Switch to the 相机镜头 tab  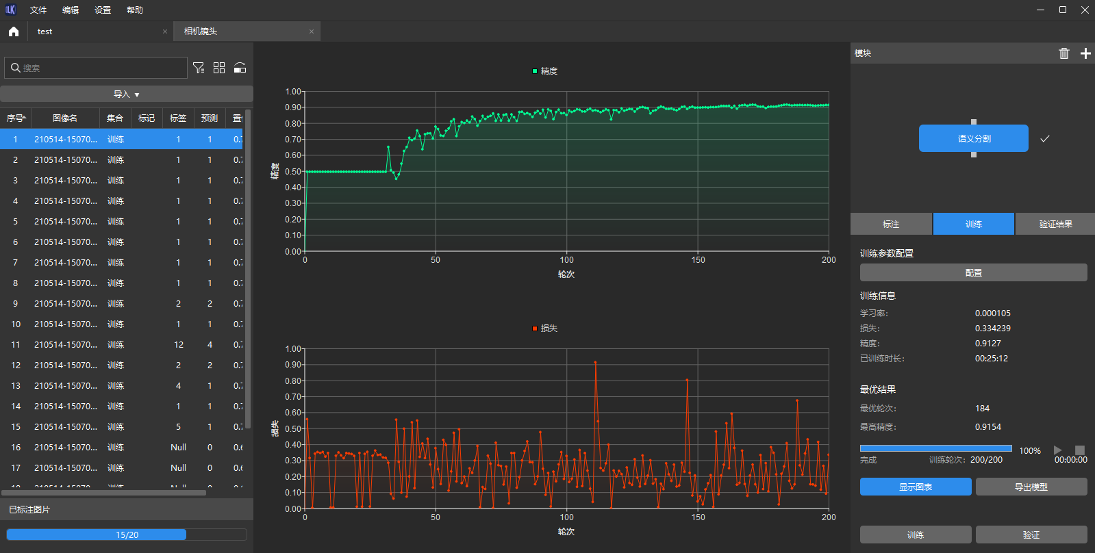click(x=247, y=31)
